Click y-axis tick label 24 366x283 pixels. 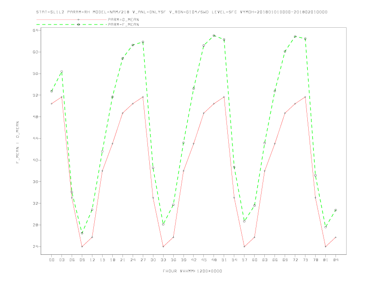(x=36, y=246)
